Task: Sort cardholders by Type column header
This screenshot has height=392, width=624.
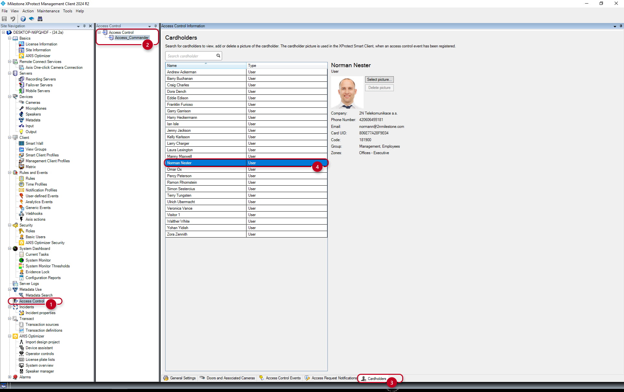Action: tap(287, 66)
